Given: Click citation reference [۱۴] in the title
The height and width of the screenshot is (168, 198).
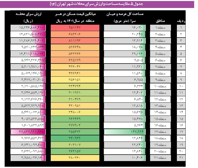Looking at the screenshot, I should point(54,4).
